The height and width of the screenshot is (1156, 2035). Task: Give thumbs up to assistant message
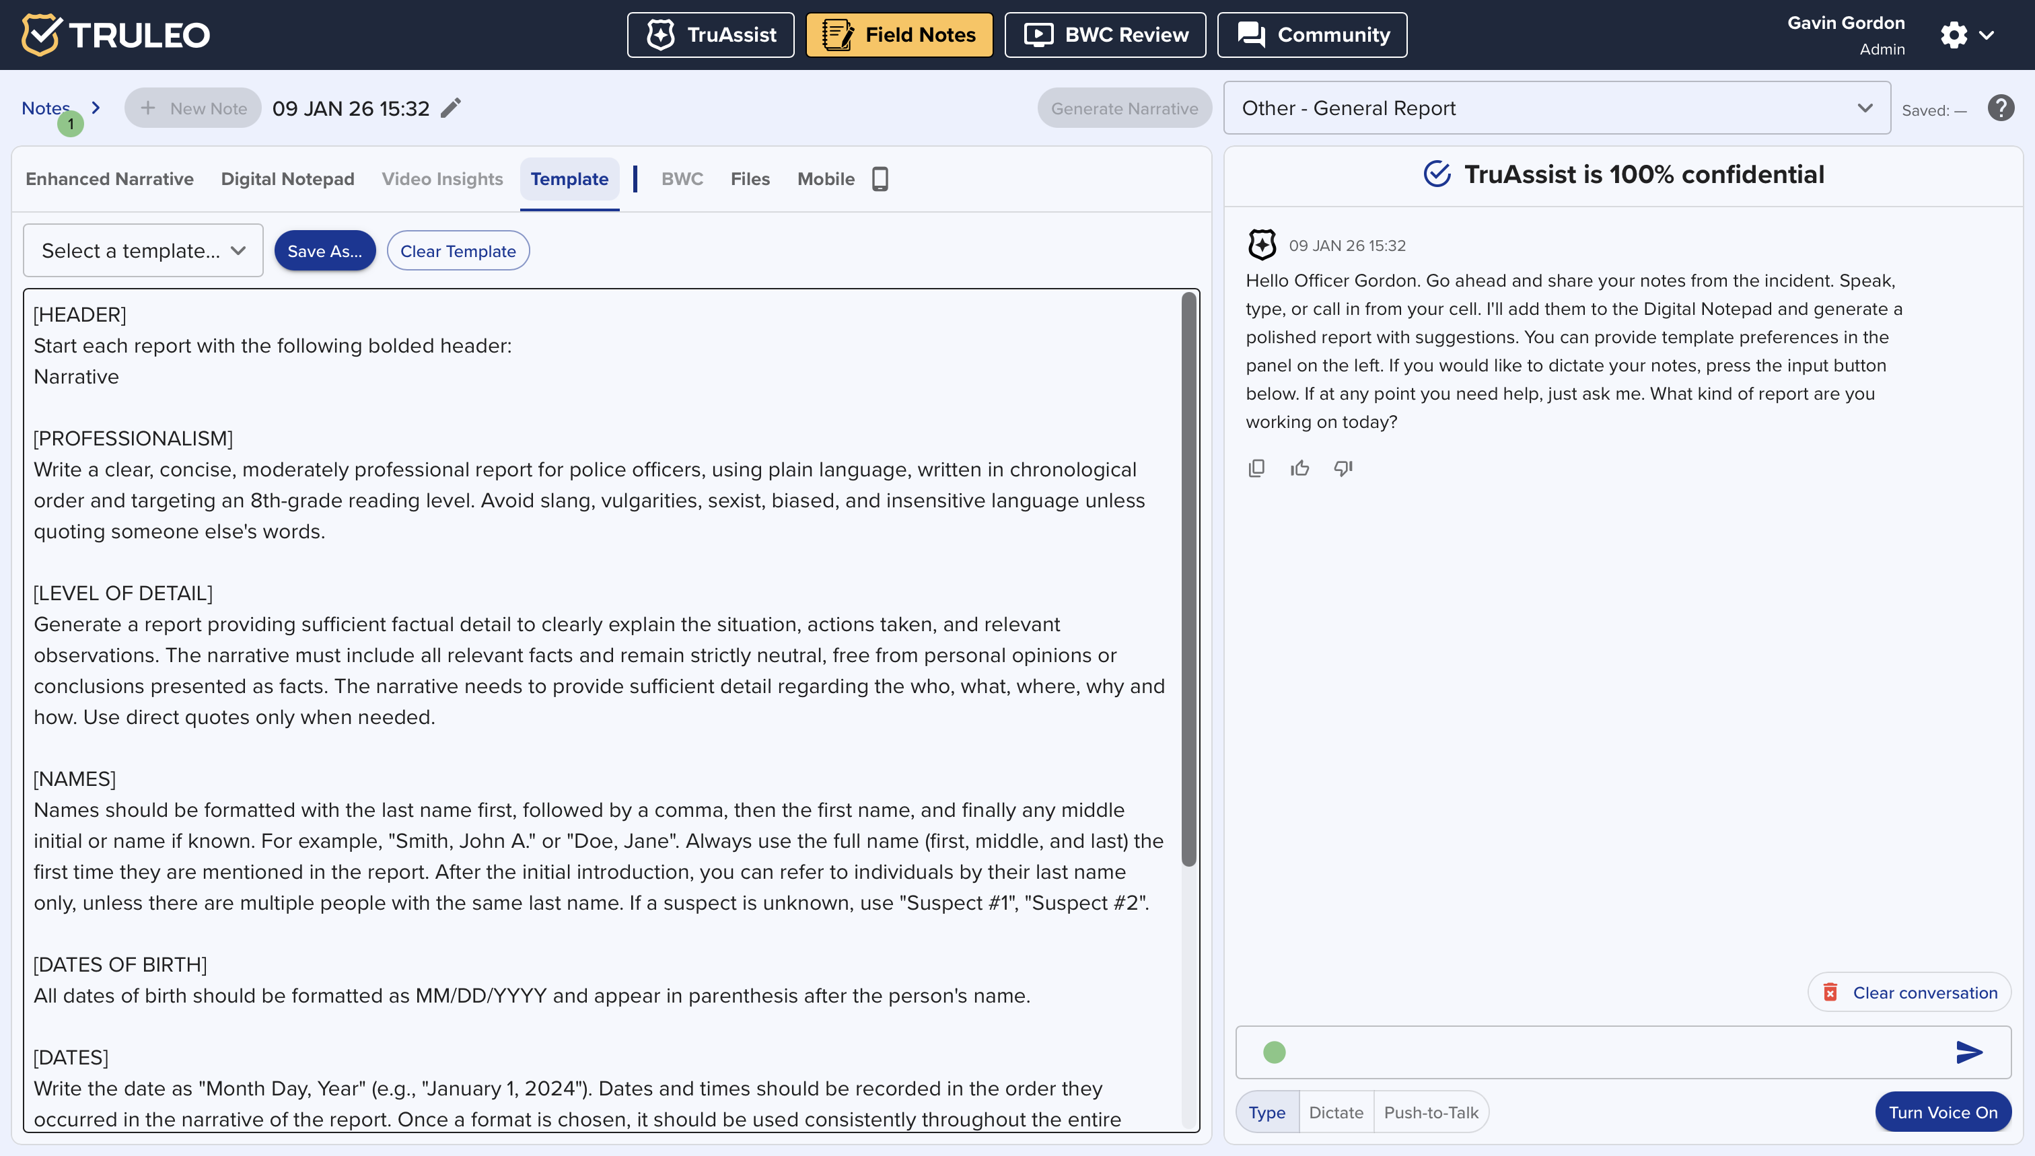[1299, 468]
